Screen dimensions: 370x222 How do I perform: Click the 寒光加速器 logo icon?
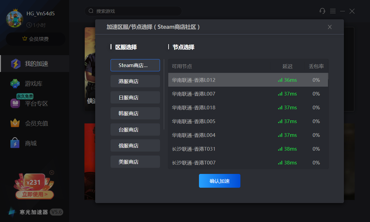click(x=12, y=212)
